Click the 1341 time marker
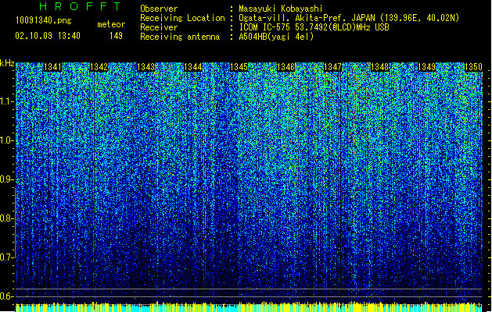The width and height of the screenshot is (492, 312). (x=52, y=67)
